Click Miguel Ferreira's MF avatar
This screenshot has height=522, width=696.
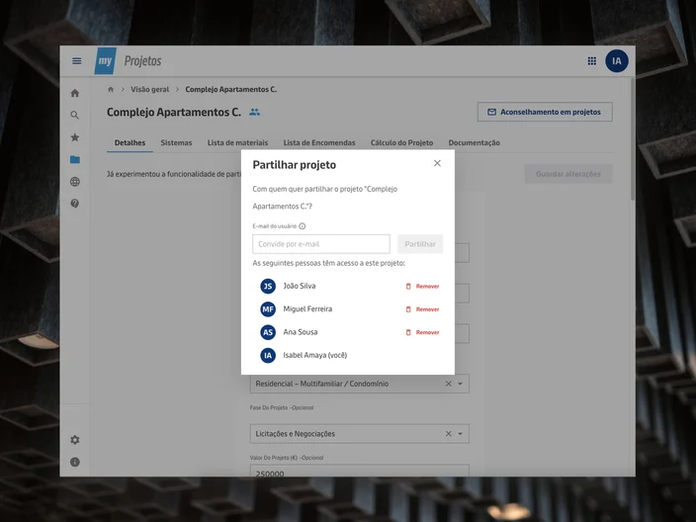tap(268, 309)
